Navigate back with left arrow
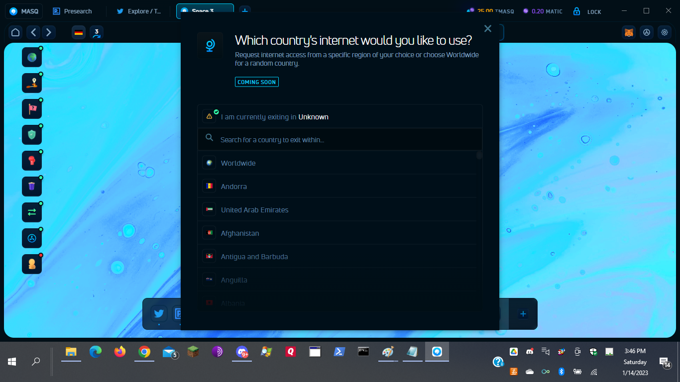Image resolution: width=680 pixels, height=382 pixels. [33, 33]
